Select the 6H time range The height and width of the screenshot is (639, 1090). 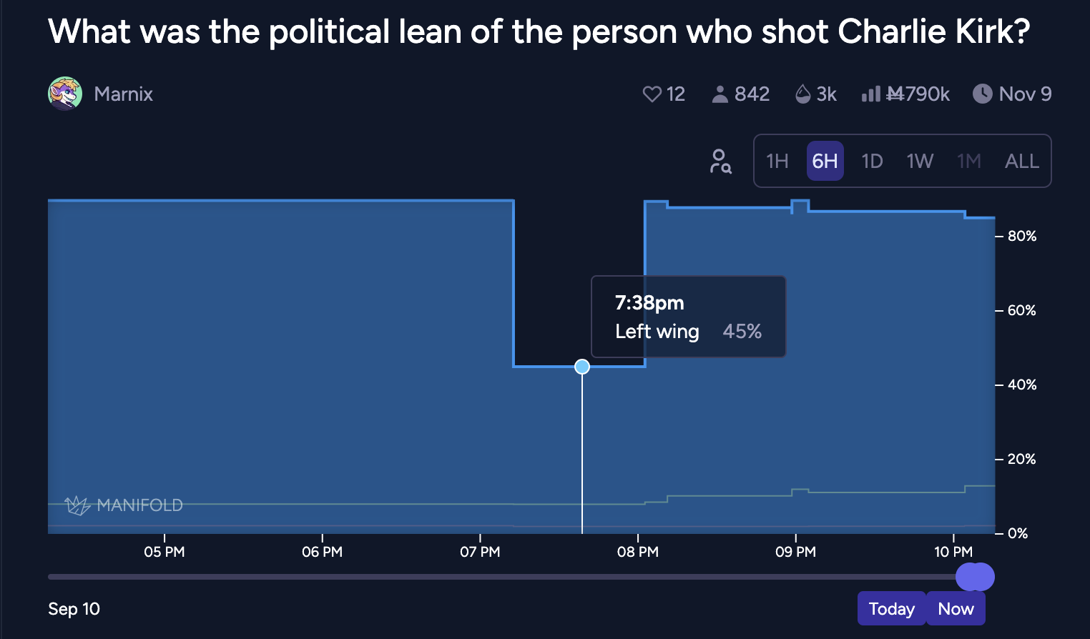click(825, 162)
